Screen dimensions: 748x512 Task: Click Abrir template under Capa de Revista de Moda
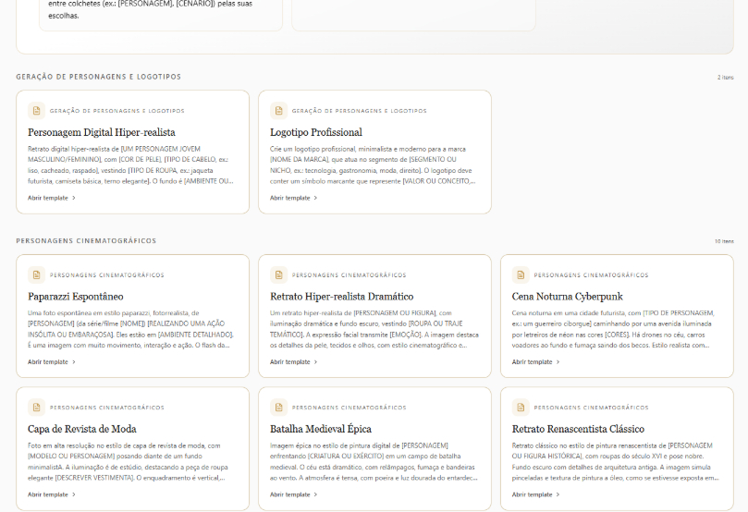point(52,494)
